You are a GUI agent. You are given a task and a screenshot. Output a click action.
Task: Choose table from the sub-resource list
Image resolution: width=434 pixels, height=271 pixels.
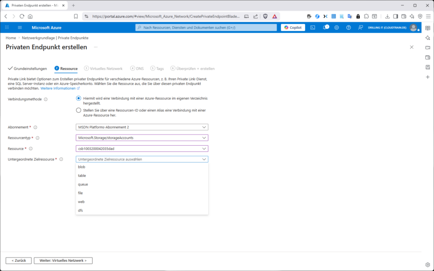pyautogui.click(x=142, y=176)
